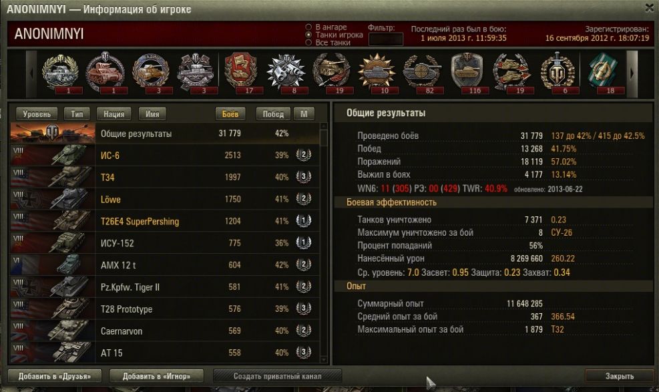Select the green ribbon medal showing 18
Image resolution: width=659 pixels, height=392 pixels.
pos(602,72)
